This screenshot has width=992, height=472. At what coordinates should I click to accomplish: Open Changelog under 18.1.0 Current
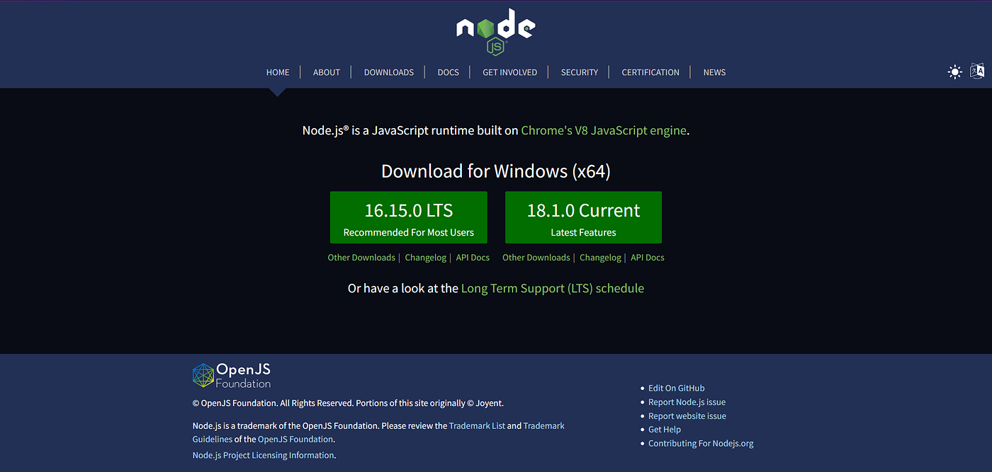click(600, 258)
